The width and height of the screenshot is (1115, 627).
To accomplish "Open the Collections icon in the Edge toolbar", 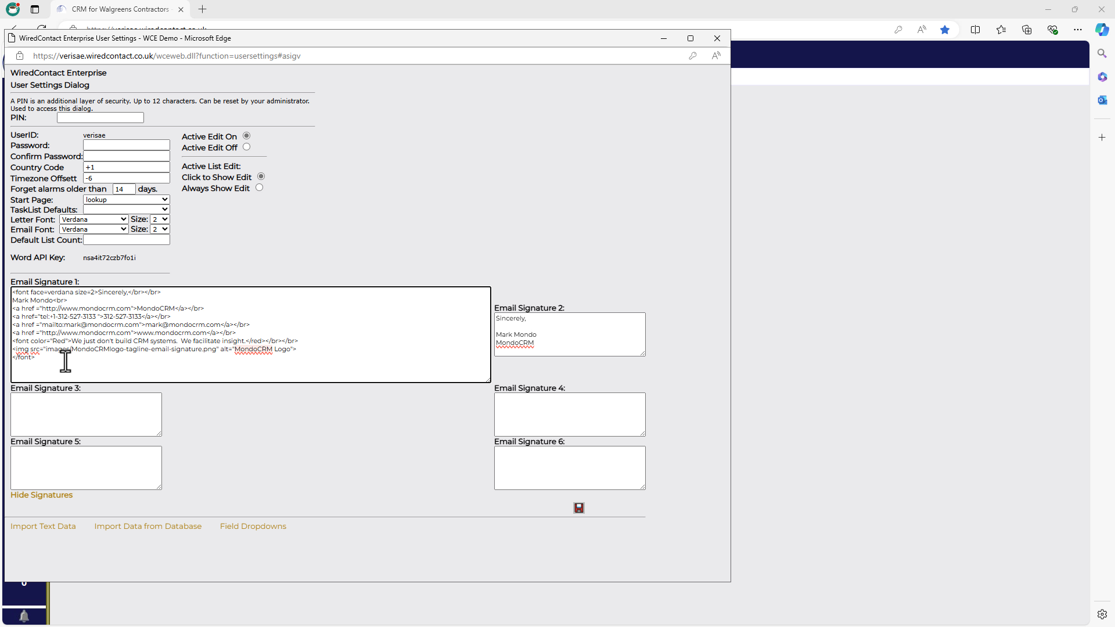I will [1026, 30].
